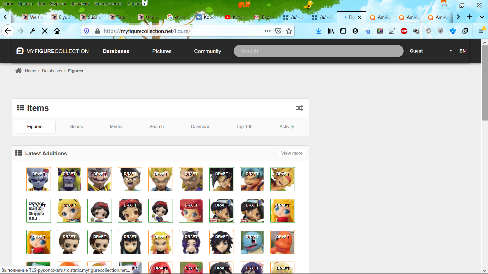This screenshot has width=488, height=274.
Task: Click the site Search input field
Action: pyautogui.click(x=318, y=51)
